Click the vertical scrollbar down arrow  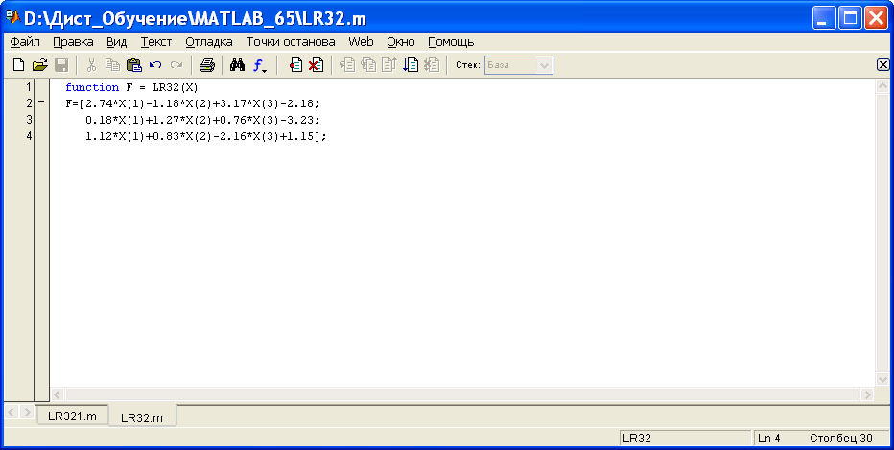pyautogui.click(x=882, y=379)
